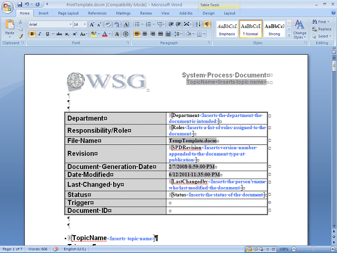Expand the Select dropdown in Editing

pyautogui.click(x=322, y=36)
